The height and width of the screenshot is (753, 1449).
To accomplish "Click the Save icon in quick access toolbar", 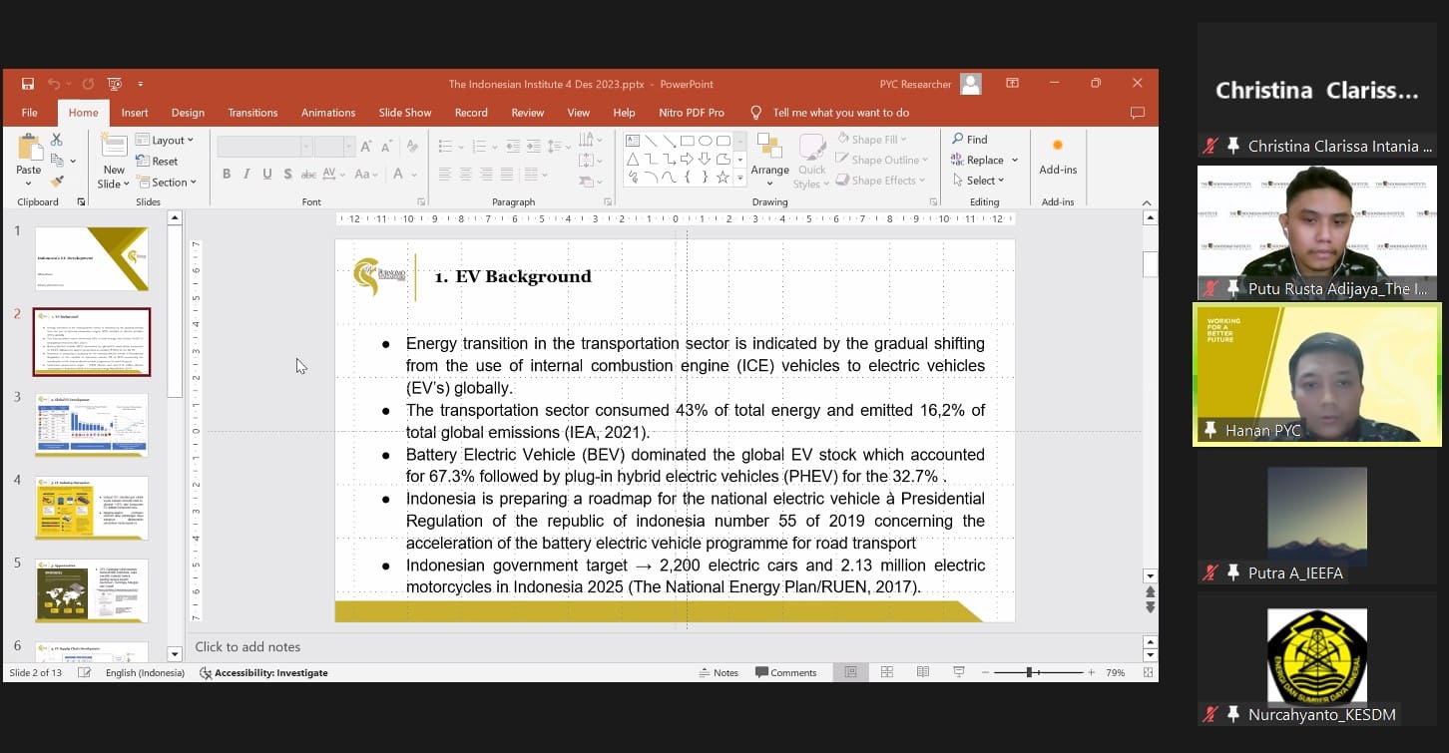I will [28, 84].
